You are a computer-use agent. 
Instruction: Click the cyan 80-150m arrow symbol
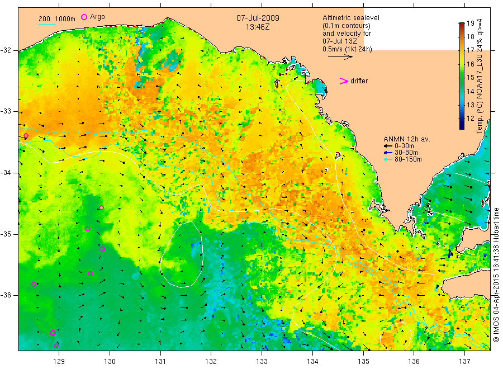[388, 159]
